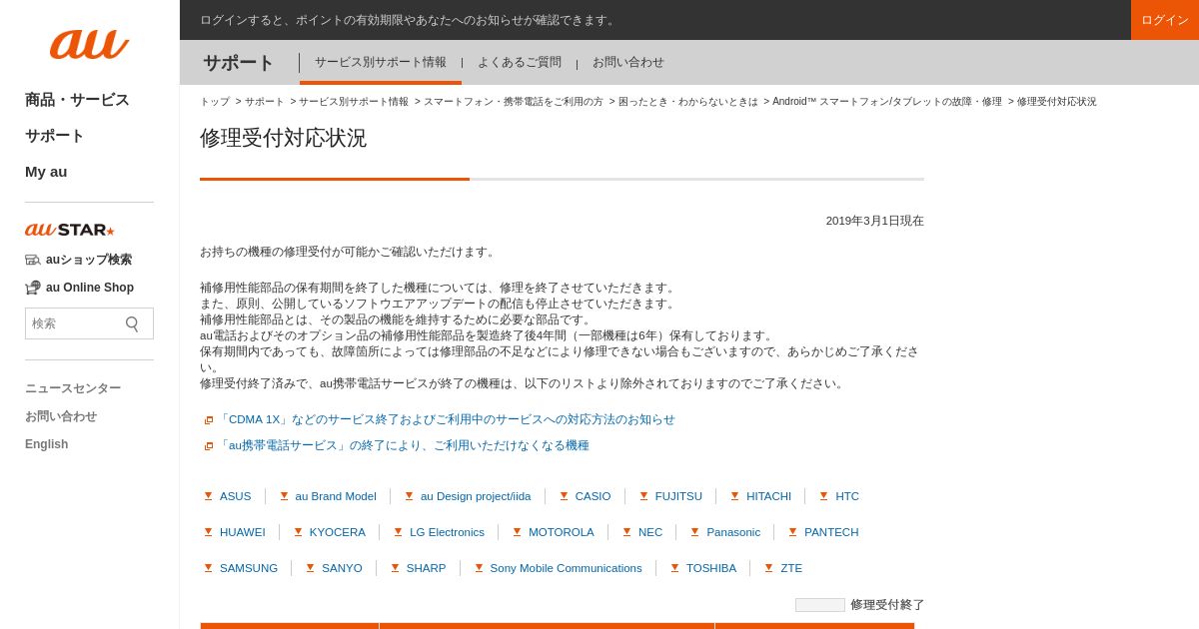Click the au shop search icon
Screen dimensions: 1199x629
click(33, 260)
